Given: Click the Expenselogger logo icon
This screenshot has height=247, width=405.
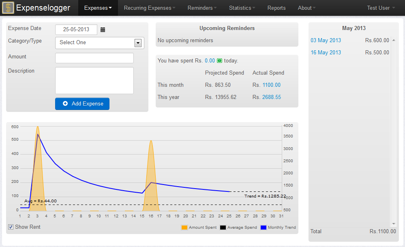Looking at the screenshot, I should [8, 8].
